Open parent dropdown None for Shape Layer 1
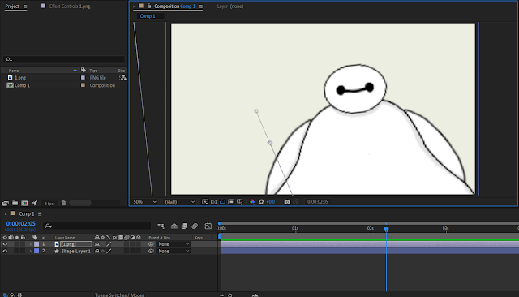This screenshot has height=297, width=519. [x=174, y=251]
